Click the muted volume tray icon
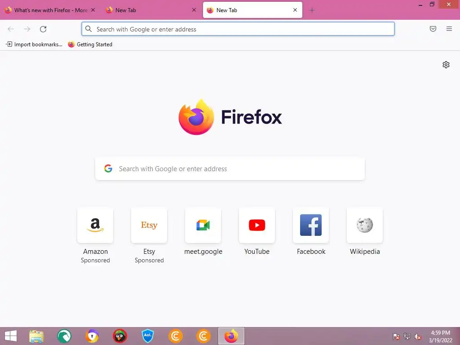 point(418,337)
